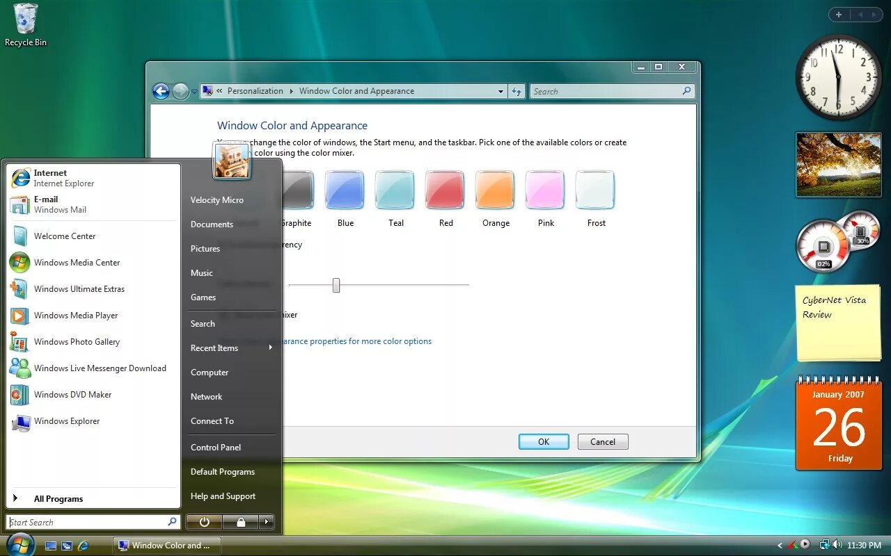Select the Teal color swatch

(395, 190)
